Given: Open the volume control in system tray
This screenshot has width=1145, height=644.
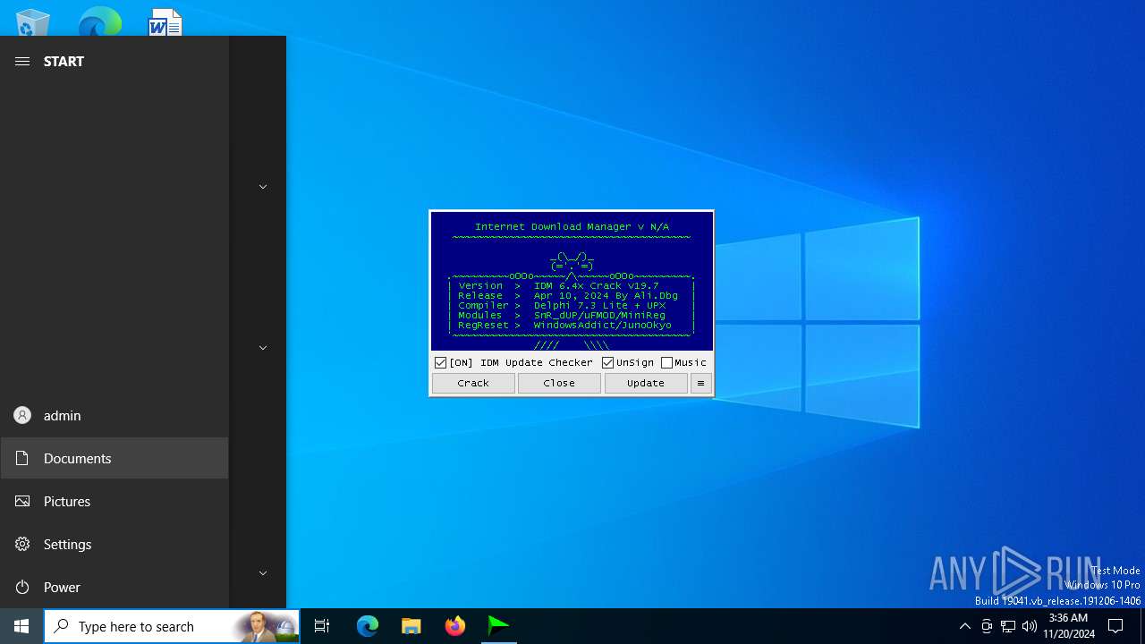Looking at the screenshot, I should [x=1030, y=626].
